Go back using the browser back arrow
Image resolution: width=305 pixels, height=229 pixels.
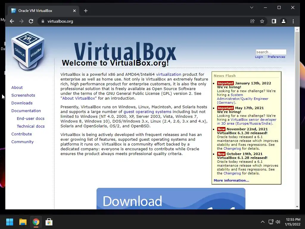(12, 21)
